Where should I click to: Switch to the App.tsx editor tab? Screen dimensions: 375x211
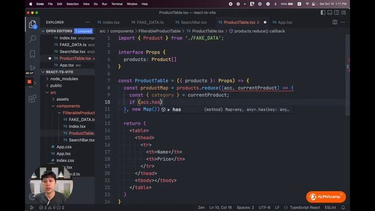coord(282,22)
